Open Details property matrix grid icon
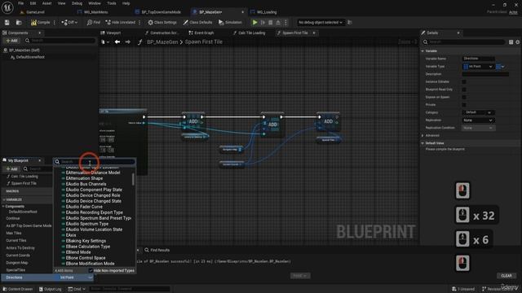This screenshot has height=293, width=522. coord(511,42)
